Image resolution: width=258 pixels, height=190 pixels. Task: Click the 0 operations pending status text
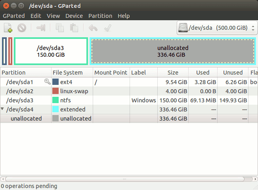(x=29, y=186)
